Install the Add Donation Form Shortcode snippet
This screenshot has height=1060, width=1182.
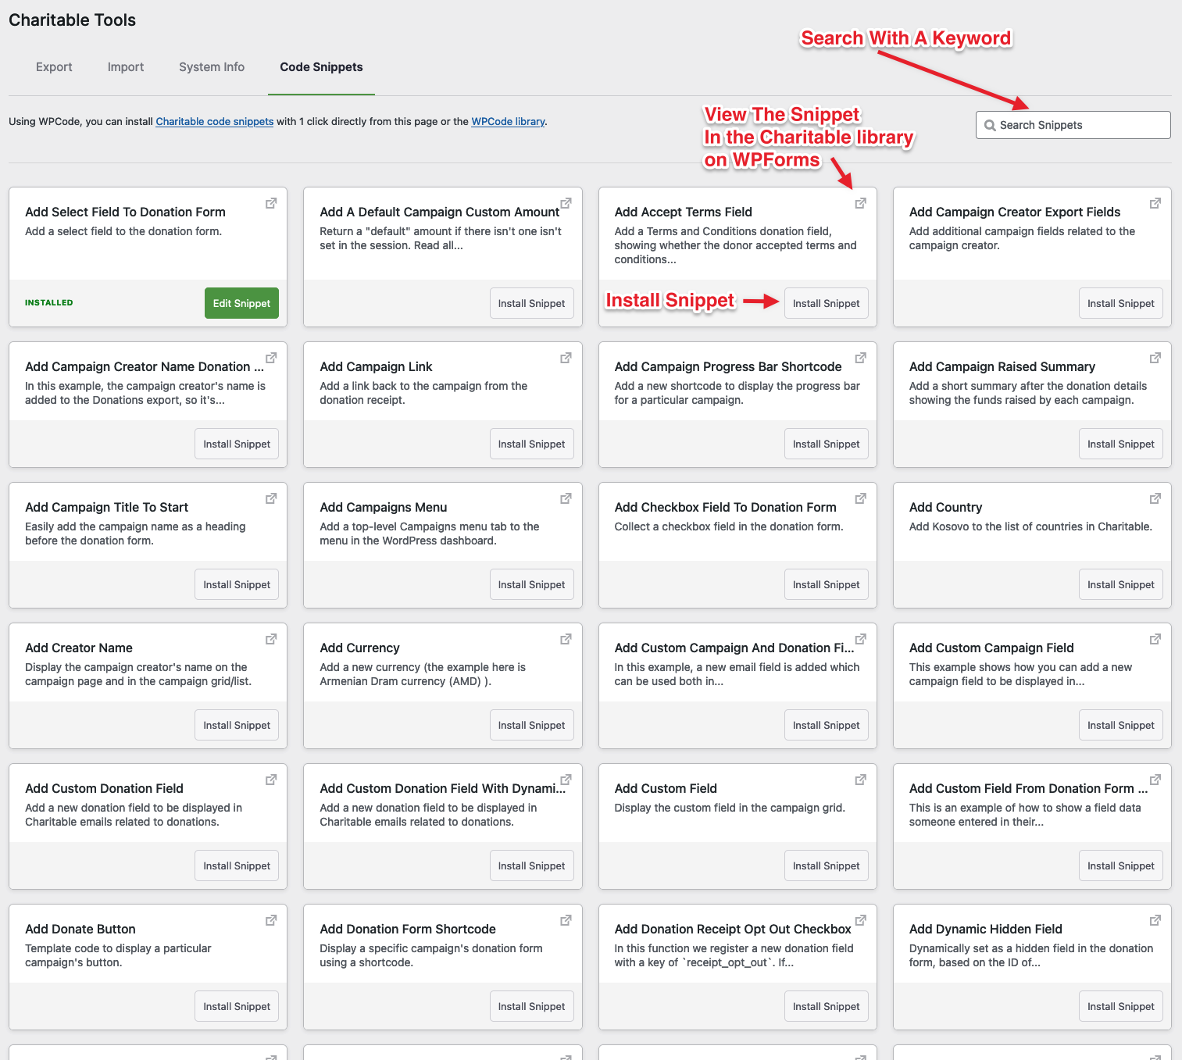[x=531, y=1006]
